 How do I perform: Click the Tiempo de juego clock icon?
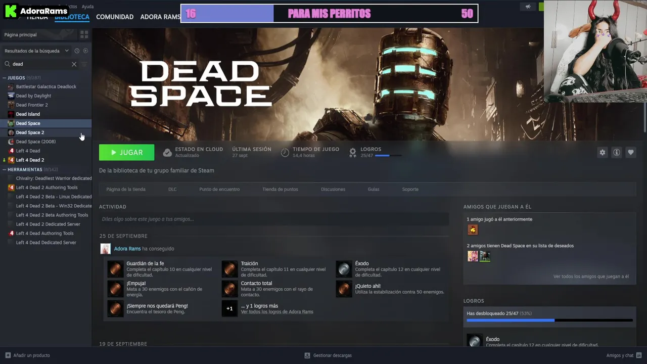[x=285, y=152]
